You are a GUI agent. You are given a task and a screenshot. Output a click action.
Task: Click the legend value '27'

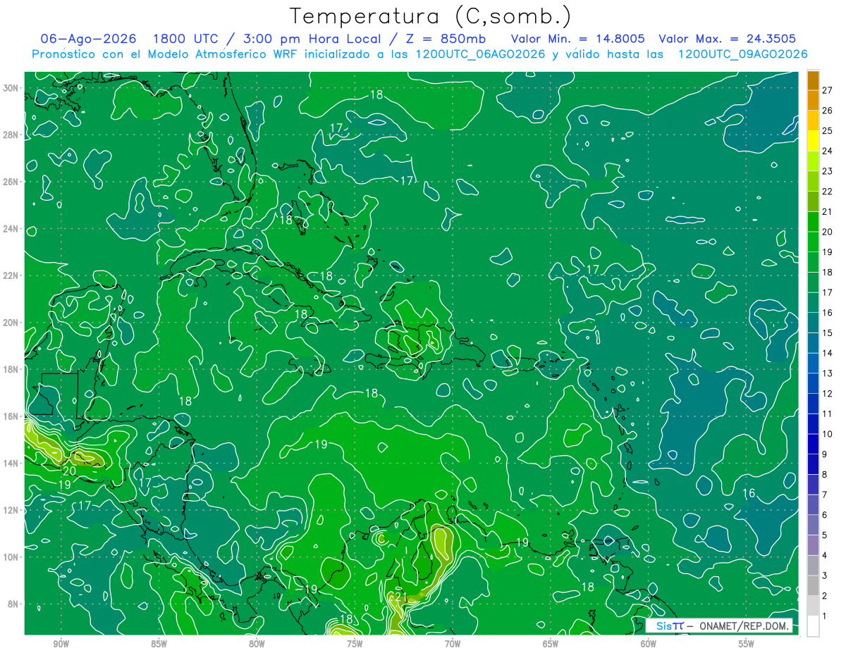[827, 90]
